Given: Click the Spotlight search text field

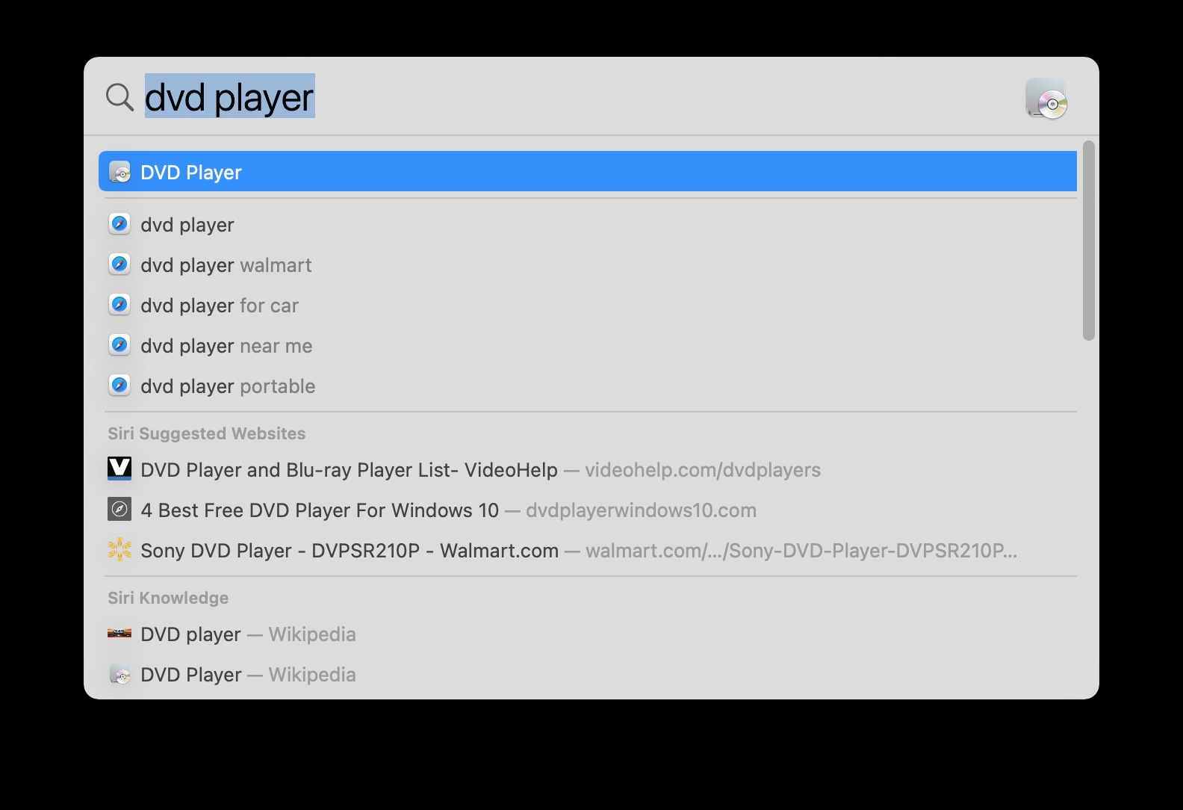Looking at the screenshot, I should pyautogui.click(x=583, y=96).
